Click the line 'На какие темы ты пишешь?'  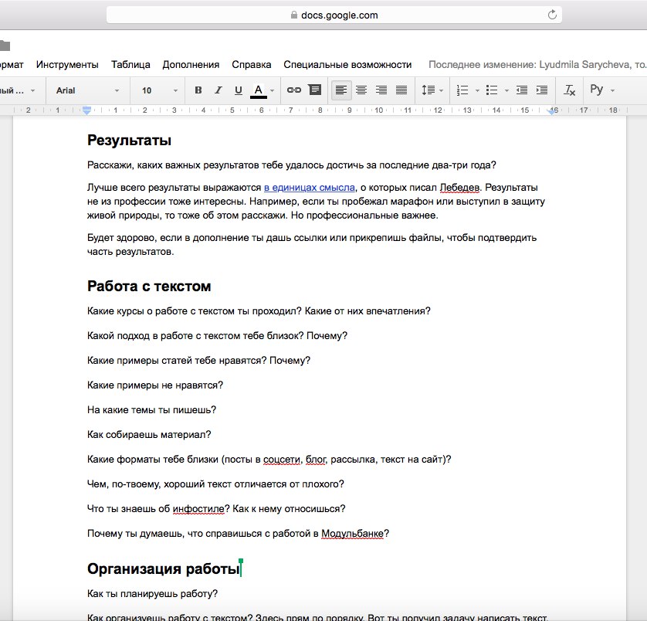[x=151, y=409]
